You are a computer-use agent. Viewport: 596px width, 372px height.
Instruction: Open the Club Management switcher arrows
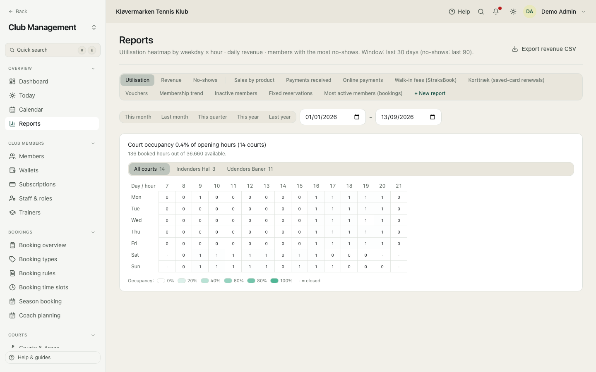[x=94, y=27]
